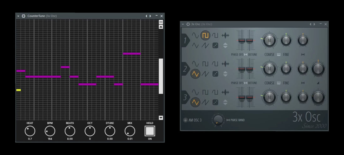The image size is (344, 155).
Task: Click the oscillator 2 PHASE OFS slider
Action: pyautogui.click(x=242, y=69)
